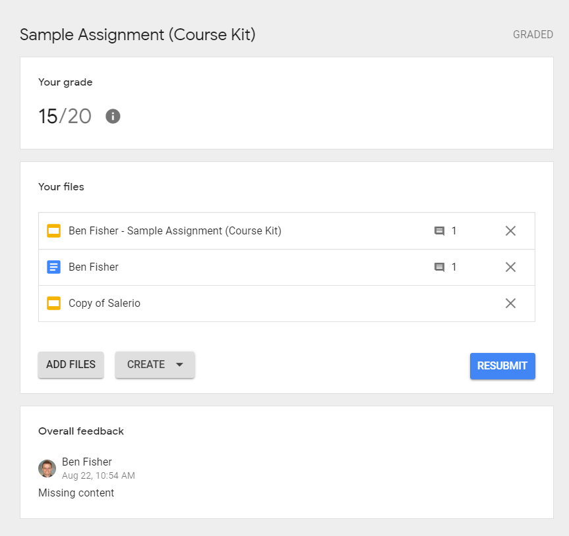Open the Ben Fisher document by its name
The image size is (569, 536).
tap(94, 267)
